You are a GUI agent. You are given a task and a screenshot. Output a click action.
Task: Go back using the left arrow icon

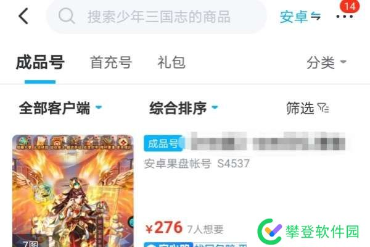coord(23,16)
